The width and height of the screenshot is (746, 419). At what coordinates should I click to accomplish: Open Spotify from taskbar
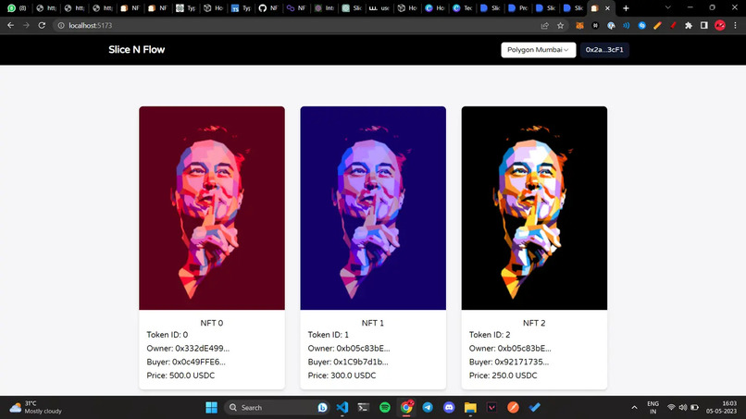tap(385, 408)
